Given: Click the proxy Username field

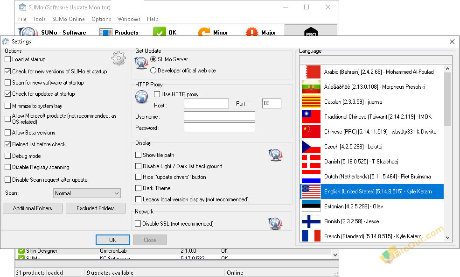Looking at the screenshot, I should [x=219, y=116].
